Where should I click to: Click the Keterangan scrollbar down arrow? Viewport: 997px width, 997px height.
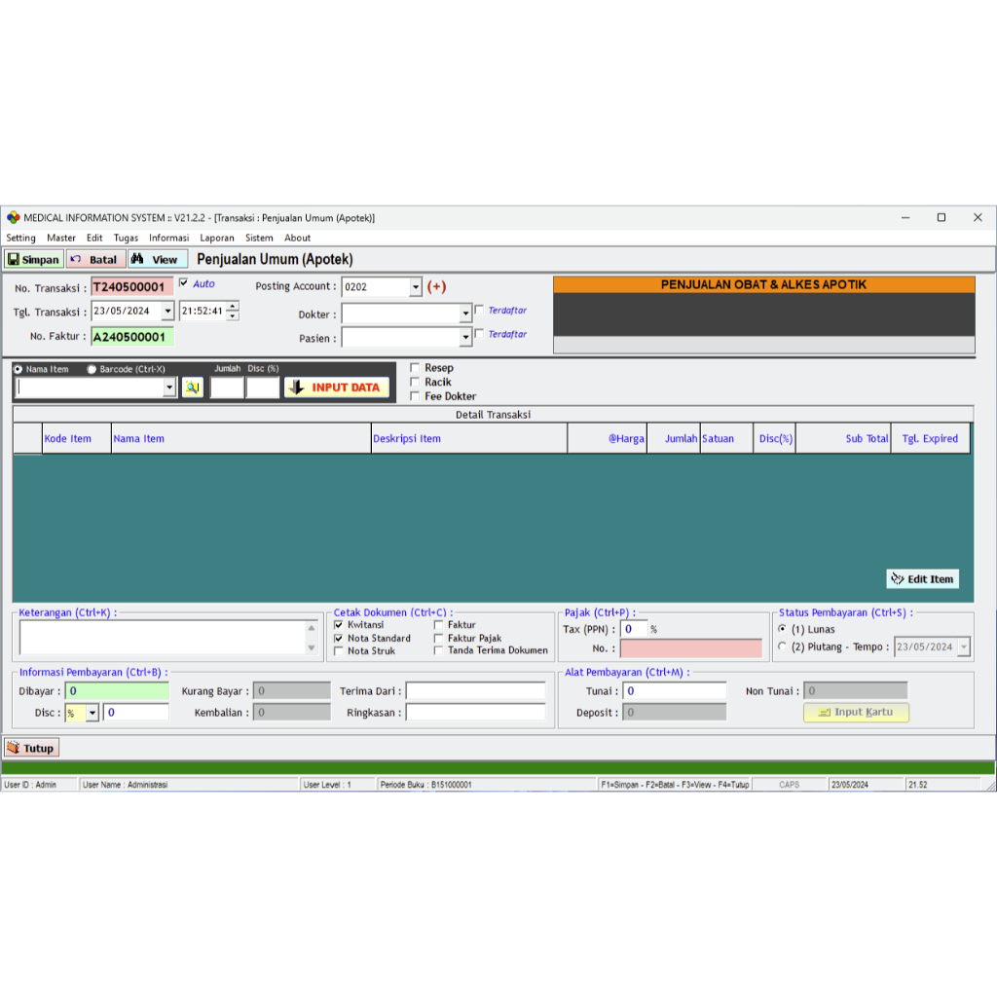[x=312, y=647]
